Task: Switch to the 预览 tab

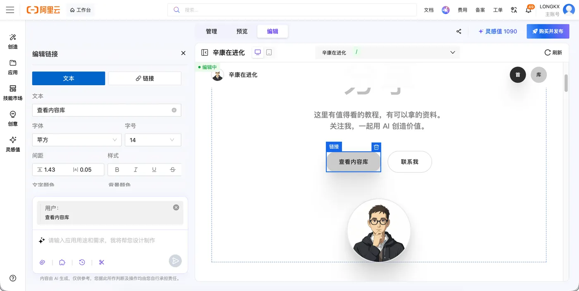Action: [242, 31]
